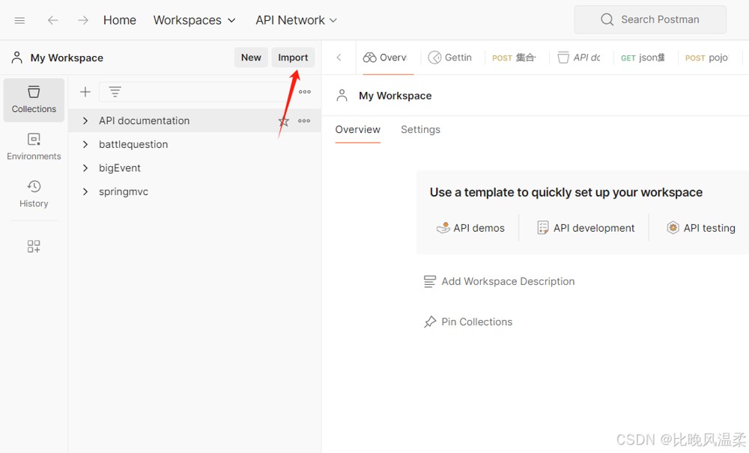749x453 pixels.
Task: Click the API demos template icon
Action: click(x=443, y=228)
